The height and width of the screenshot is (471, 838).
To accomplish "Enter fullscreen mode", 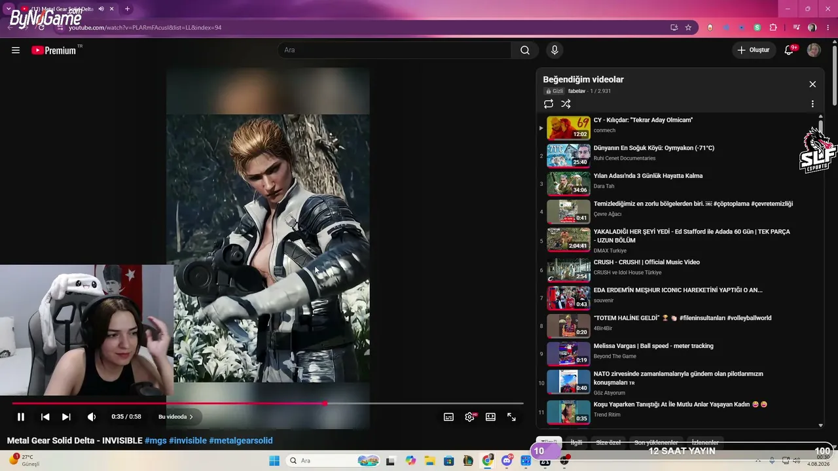I will [x=511, y=417].
